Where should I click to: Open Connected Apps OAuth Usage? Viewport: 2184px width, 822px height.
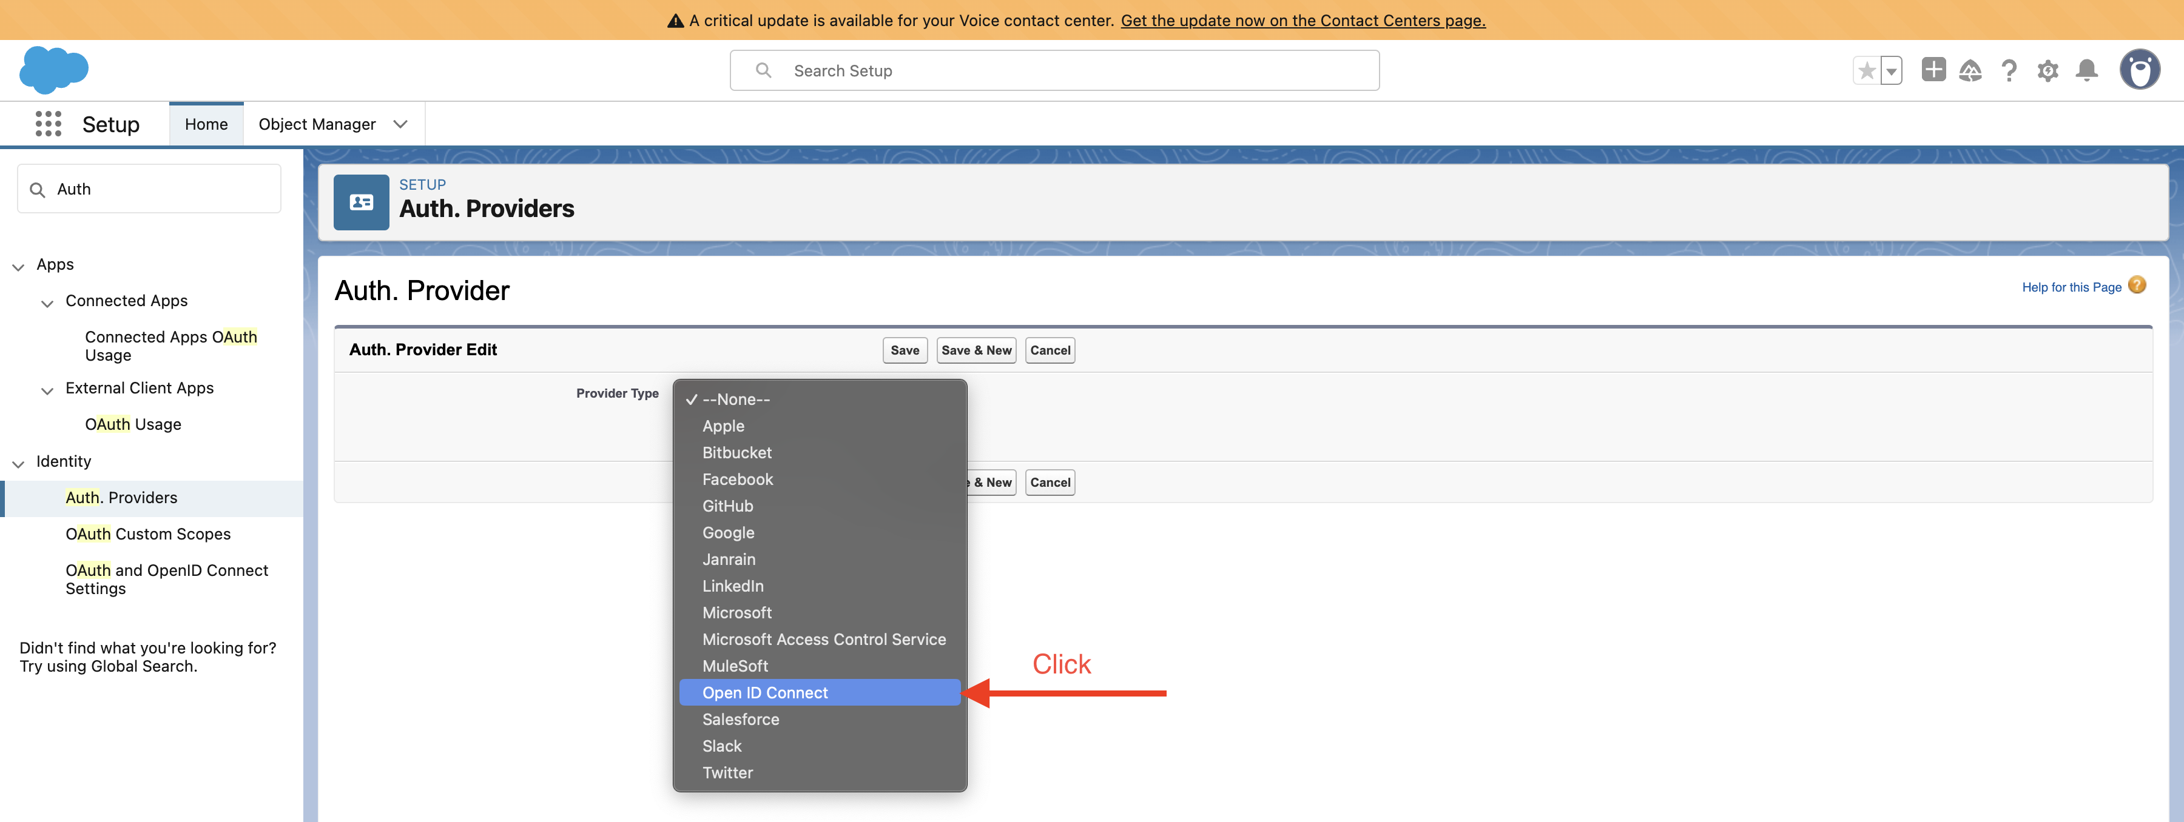click(170, 346)
